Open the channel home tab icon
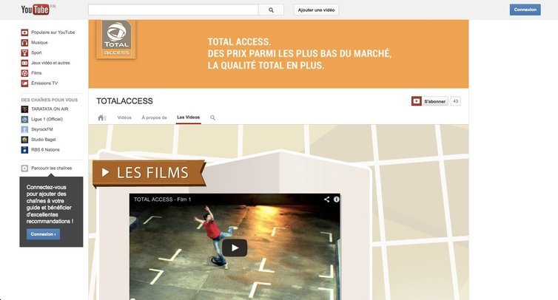This screenshot has height=300, width=558. 102,117
